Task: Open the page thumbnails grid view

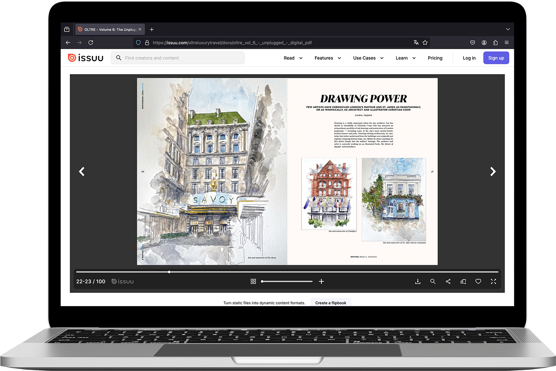Action: pos(253,281)
